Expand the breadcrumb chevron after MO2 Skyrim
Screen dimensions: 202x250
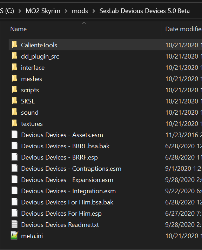pyautogui.click(x=66, y=11)
